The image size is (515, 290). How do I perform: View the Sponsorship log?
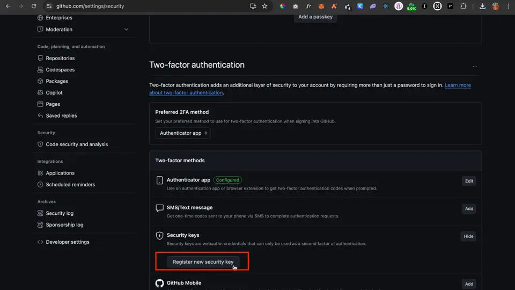(x=64, y=224)
